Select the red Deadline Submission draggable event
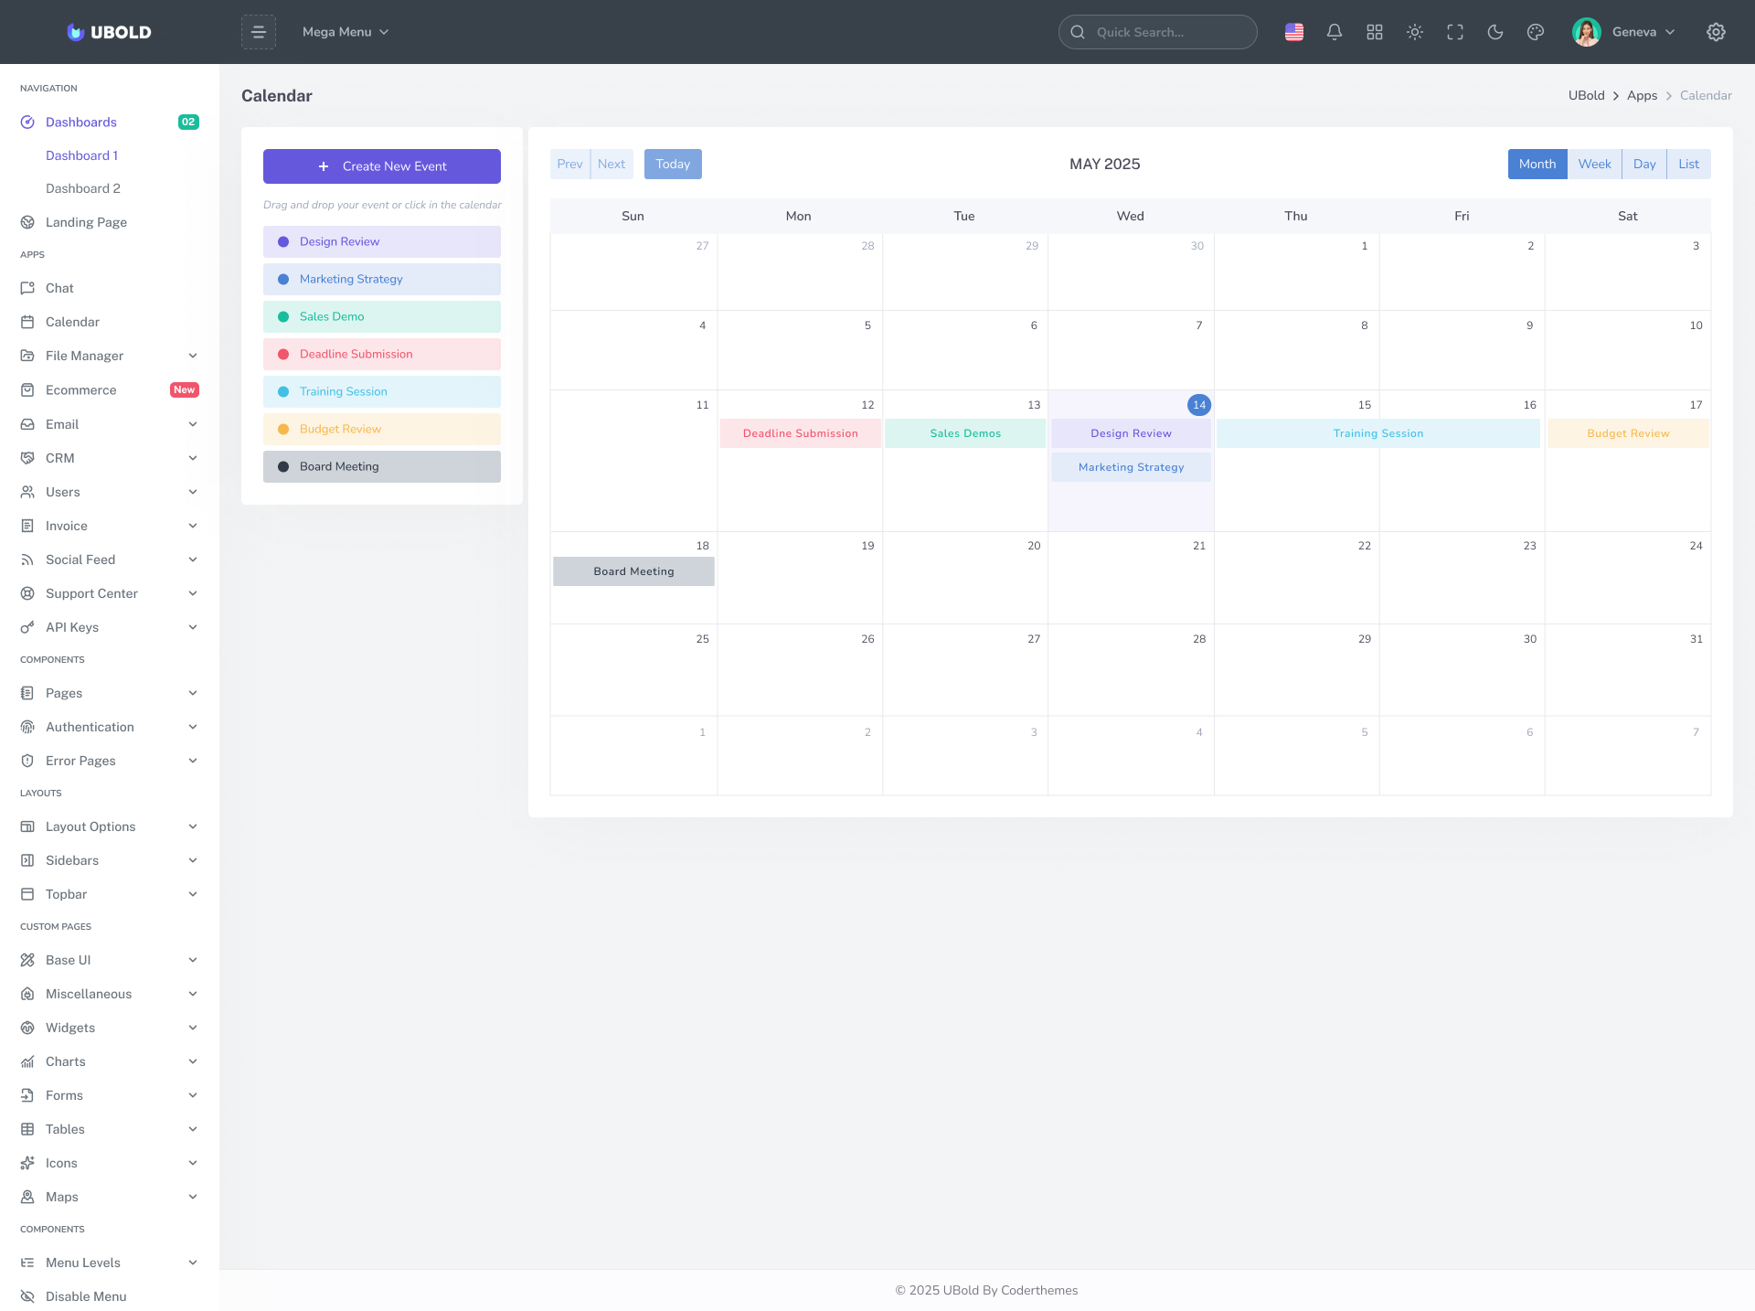The height and width of the screenshot is (1311, 1755). click(382, 354)
